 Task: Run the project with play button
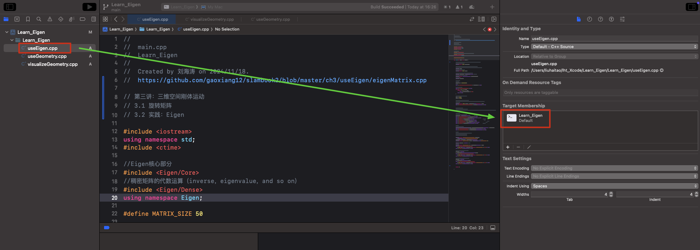click(x=89, y=7)
